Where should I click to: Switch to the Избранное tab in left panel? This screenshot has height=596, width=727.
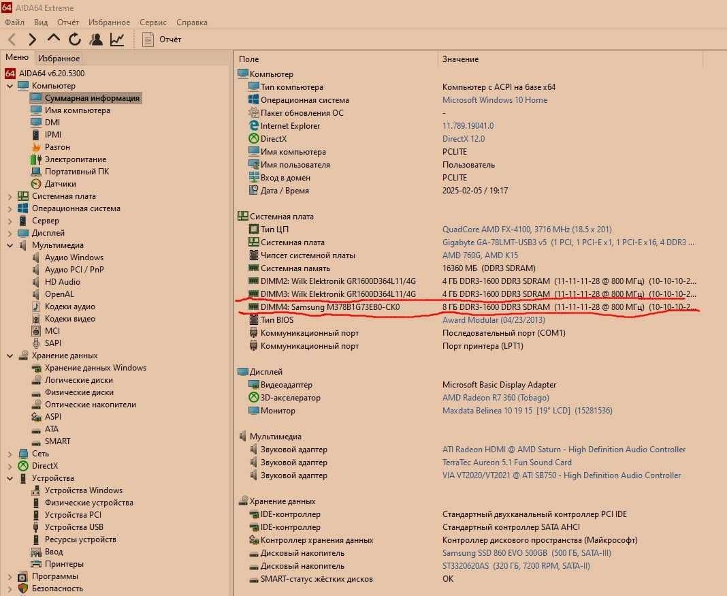point(59,59)
